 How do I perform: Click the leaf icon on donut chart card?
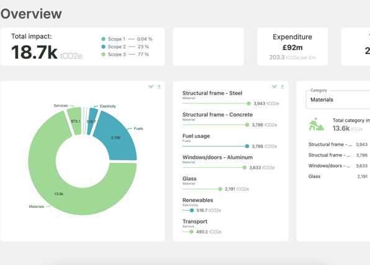[151, 87]
